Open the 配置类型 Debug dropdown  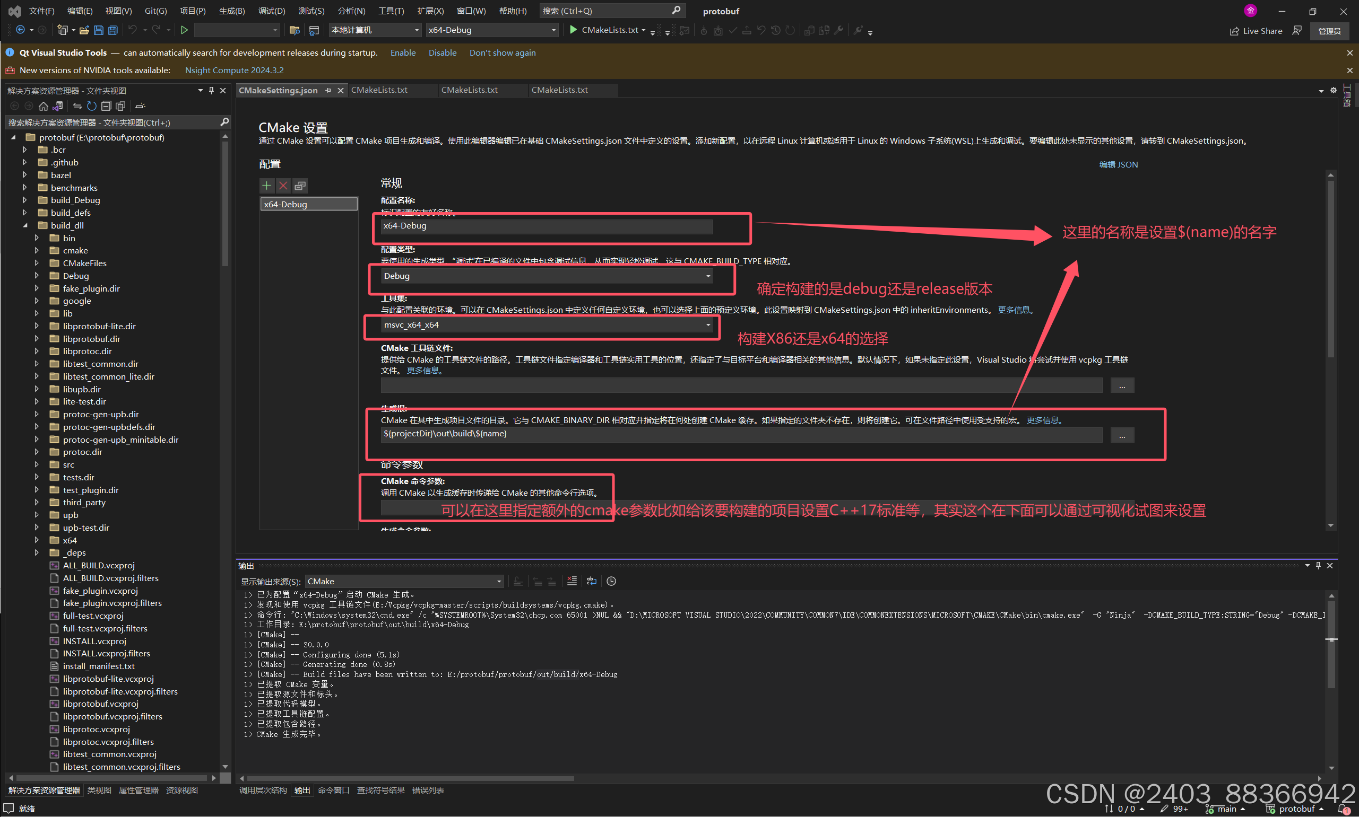point(708,275)
